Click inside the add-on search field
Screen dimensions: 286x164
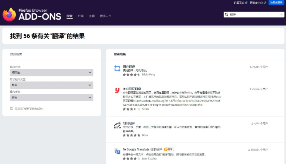[254, 15]
